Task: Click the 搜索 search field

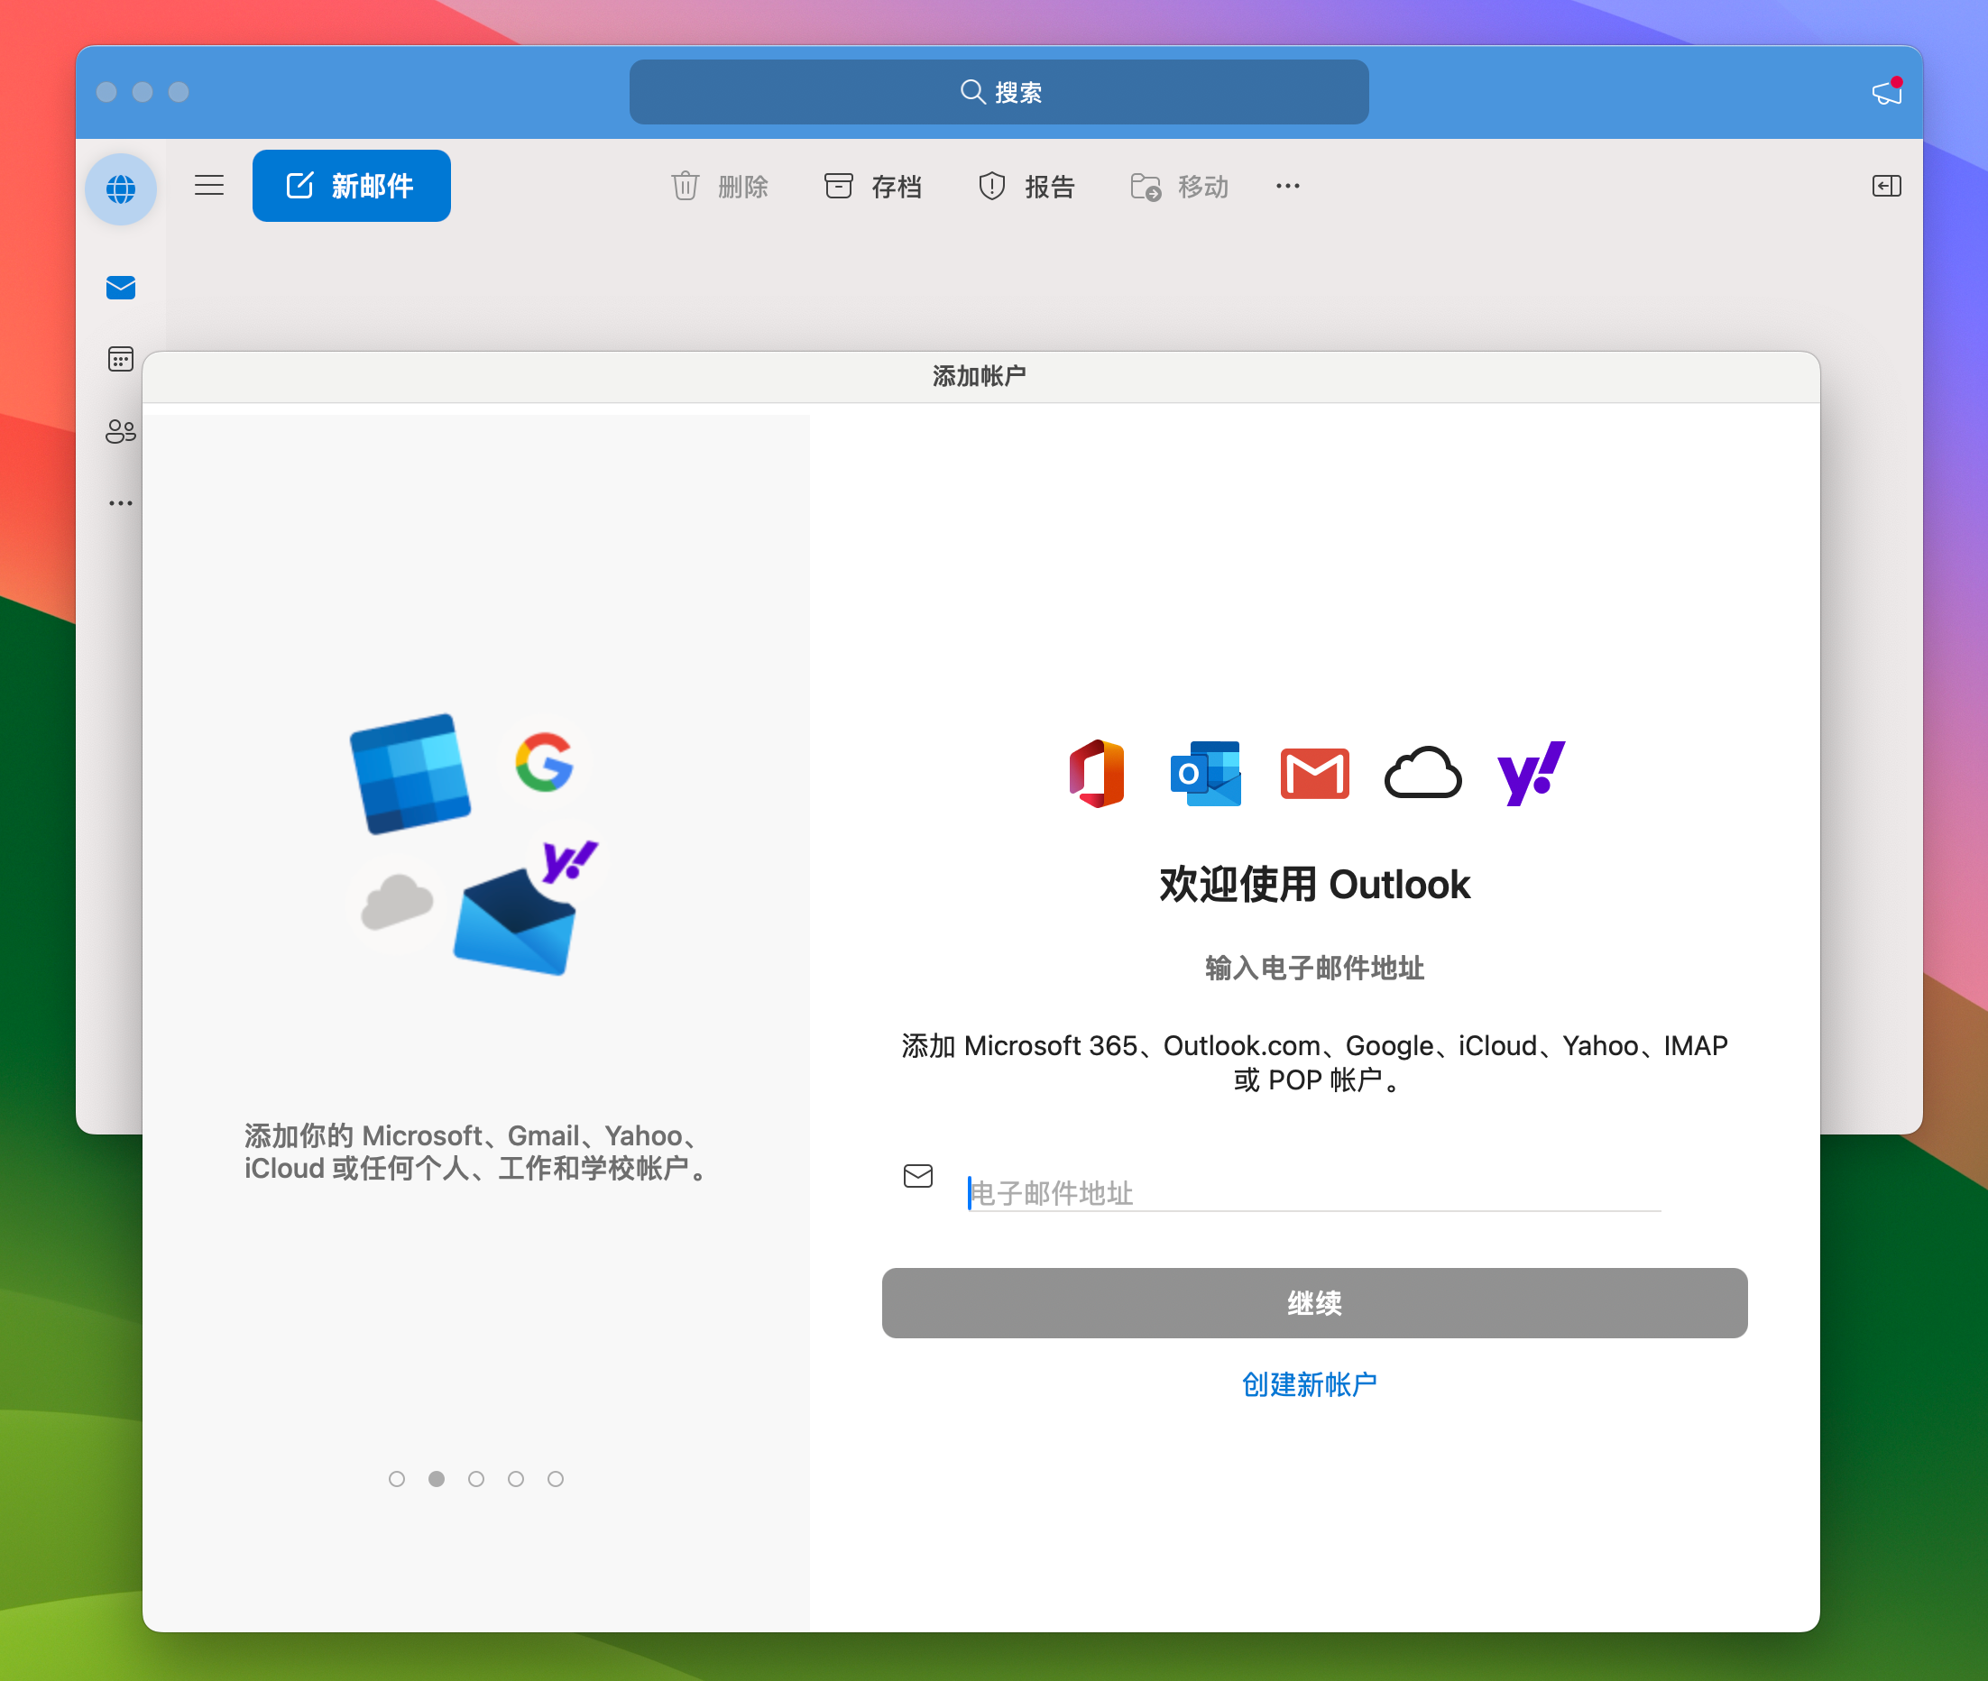Action: point(999,91)
